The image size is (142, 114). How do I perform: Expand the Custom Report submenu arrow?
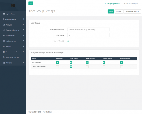[23, 19]
